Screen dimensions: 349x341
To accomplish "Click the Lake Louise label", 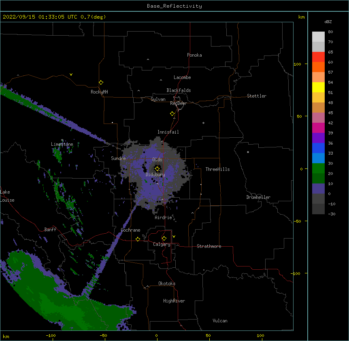I will 7,196.
